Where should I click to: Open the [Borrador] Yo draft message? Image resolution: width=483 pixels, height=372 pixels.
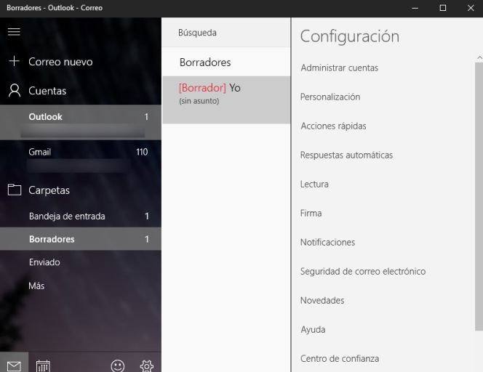[x=226, y=100]
